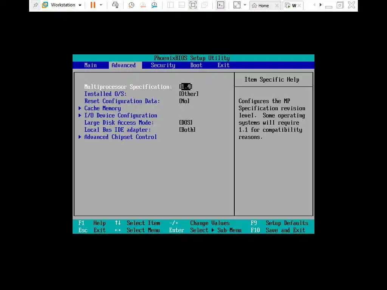This screenshot has height=290, width=387.
Task: Take a snapshot of the VM
Action: click(131, 5)
